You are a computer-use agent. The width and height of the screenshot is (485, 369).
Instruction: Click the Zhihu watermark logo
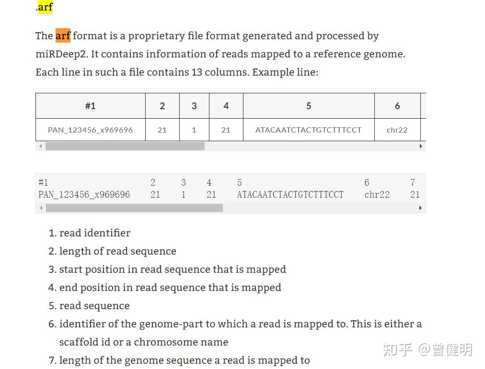(x=397, y=350)
